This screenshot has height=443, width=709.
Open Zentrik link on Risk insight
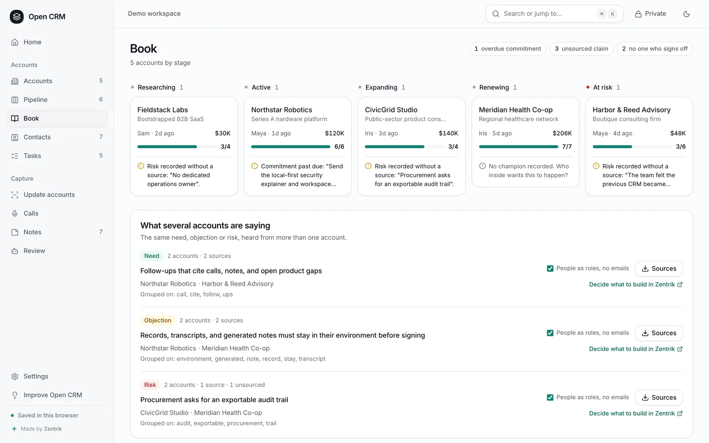click(636, 413)
